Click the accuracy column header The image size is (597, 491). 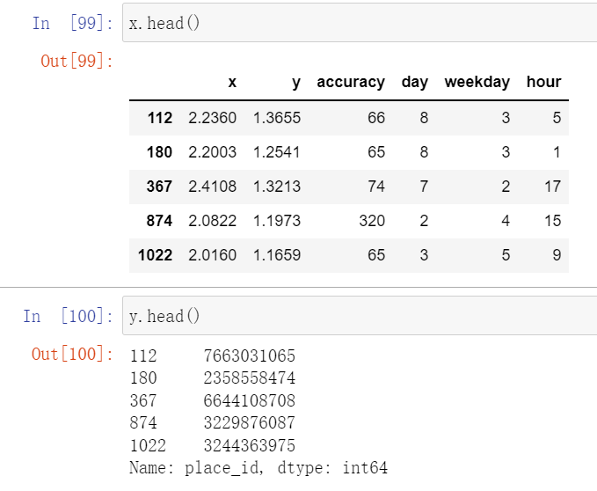click(351, 82)
